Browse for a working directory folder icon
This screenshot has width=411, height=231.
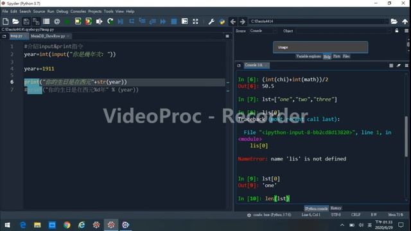click(x=394, y=21)
